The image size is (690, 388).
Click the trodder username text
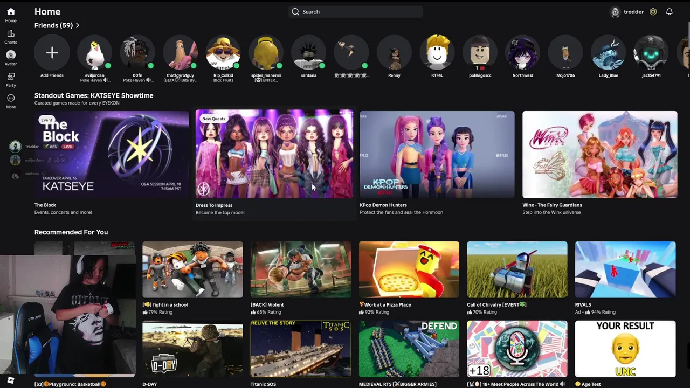point(634,12)
